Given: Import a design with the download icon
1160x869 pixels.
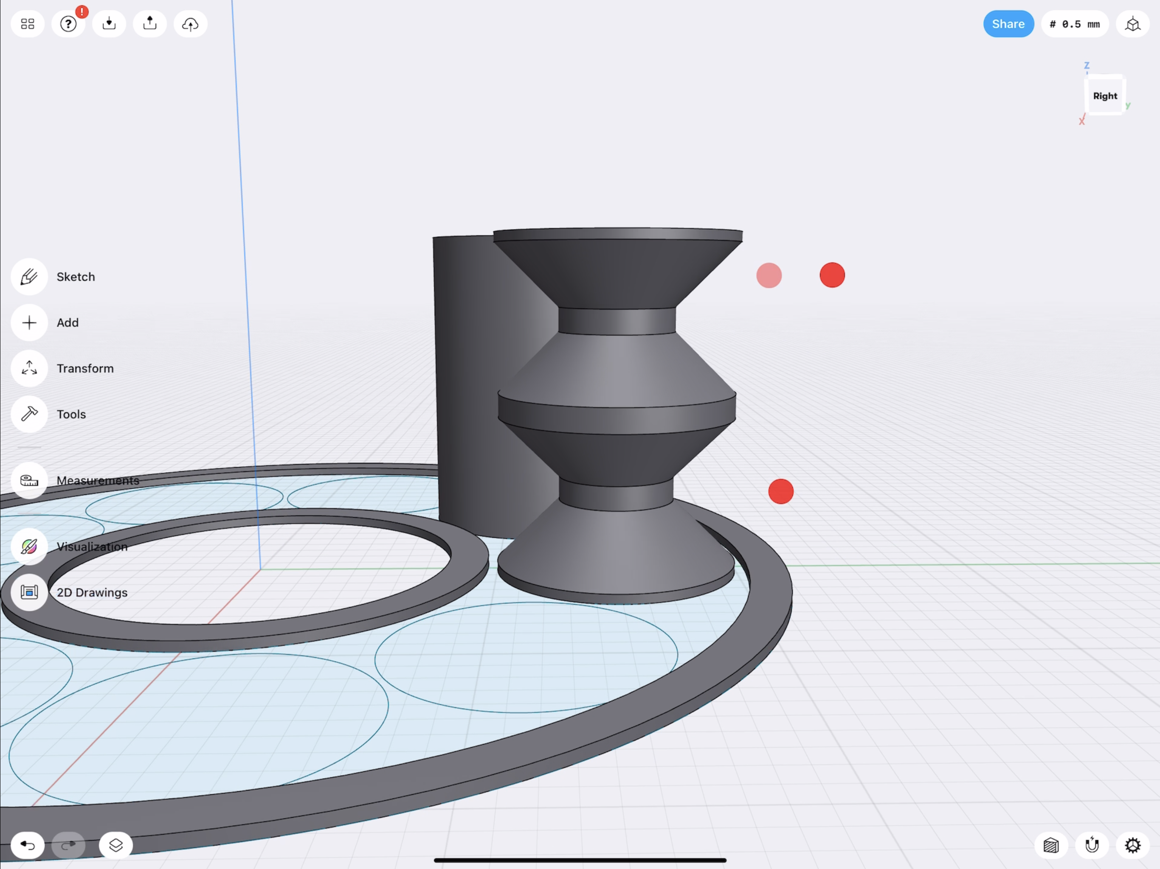Looking at the screenshot, I should point(109,24).
